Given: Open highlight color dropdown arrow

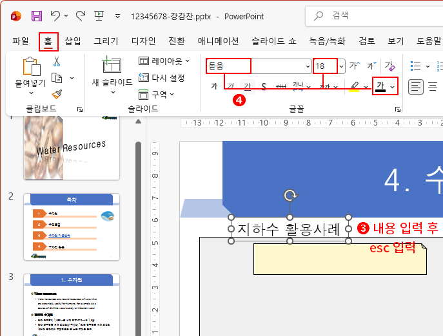Looking at the screenshot, I should click(366, 87).
